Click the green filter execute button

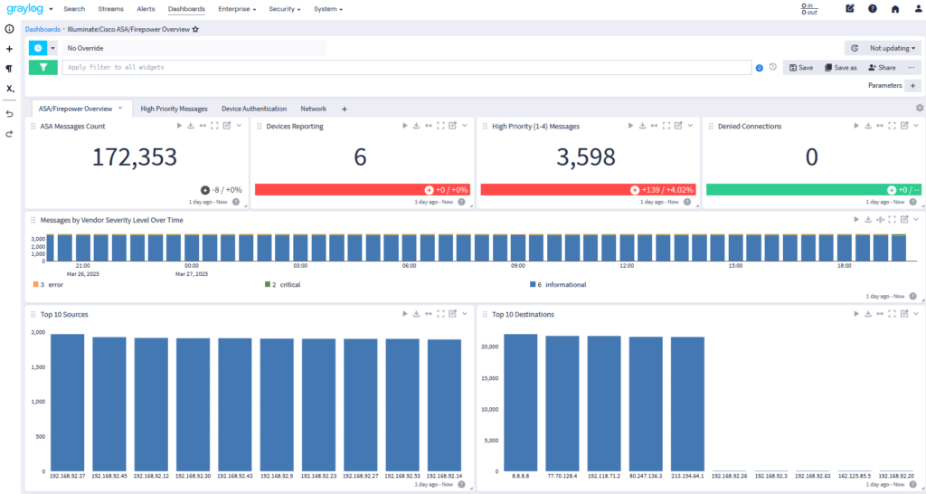[43, 67]
